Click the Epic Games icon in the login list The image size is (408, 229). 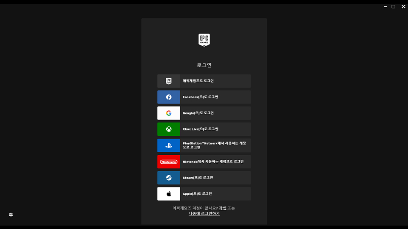coord(169,81)
